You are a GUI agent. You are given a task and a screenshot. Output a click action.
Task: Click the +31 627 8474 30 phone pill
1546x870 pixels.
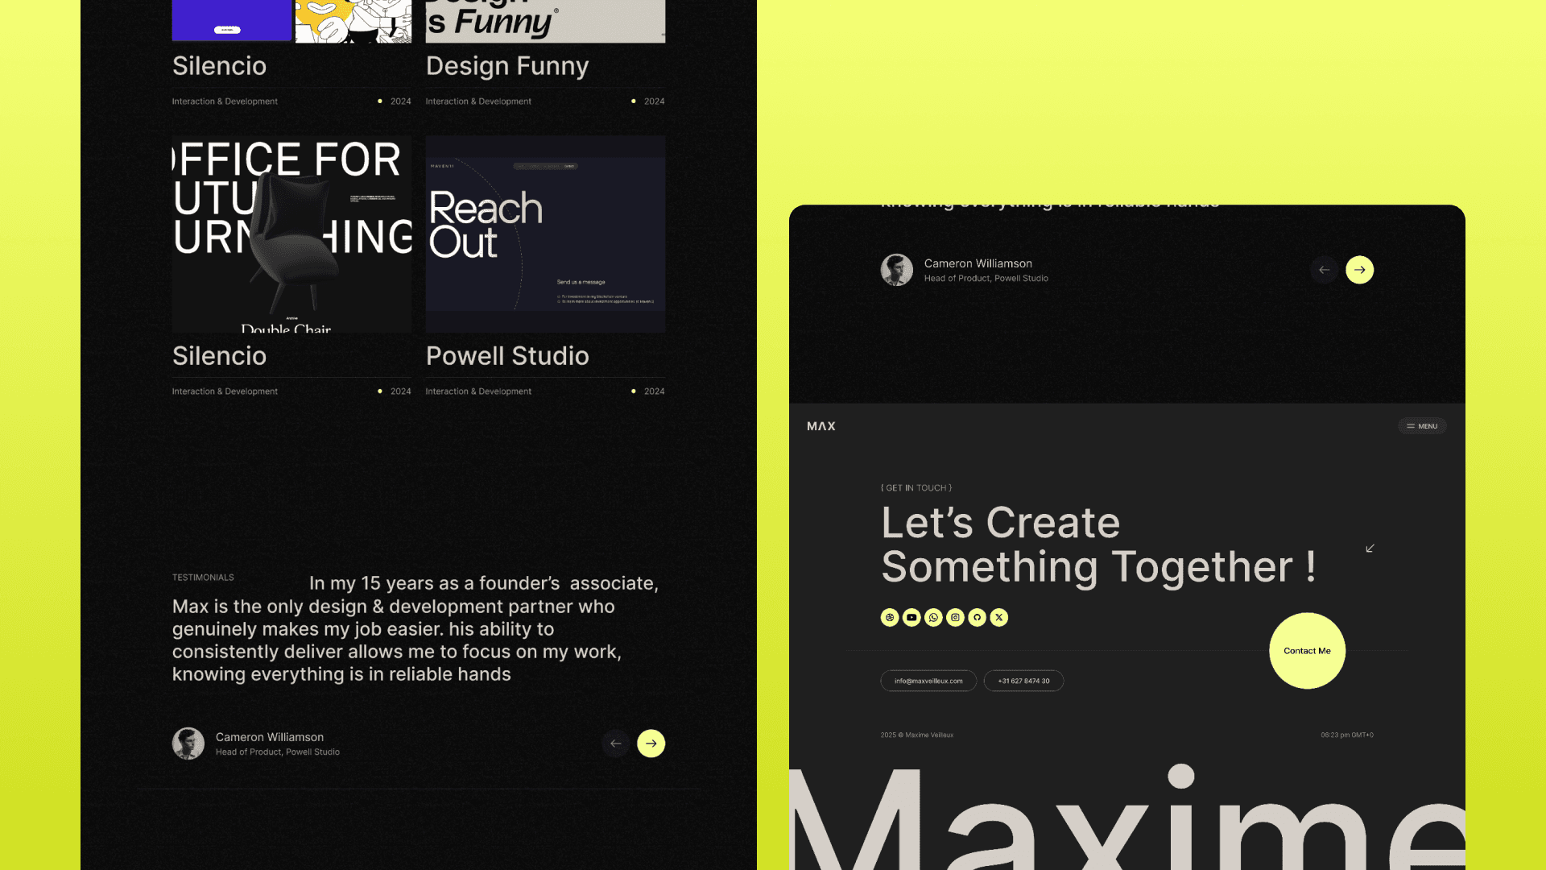[1023, 681]
